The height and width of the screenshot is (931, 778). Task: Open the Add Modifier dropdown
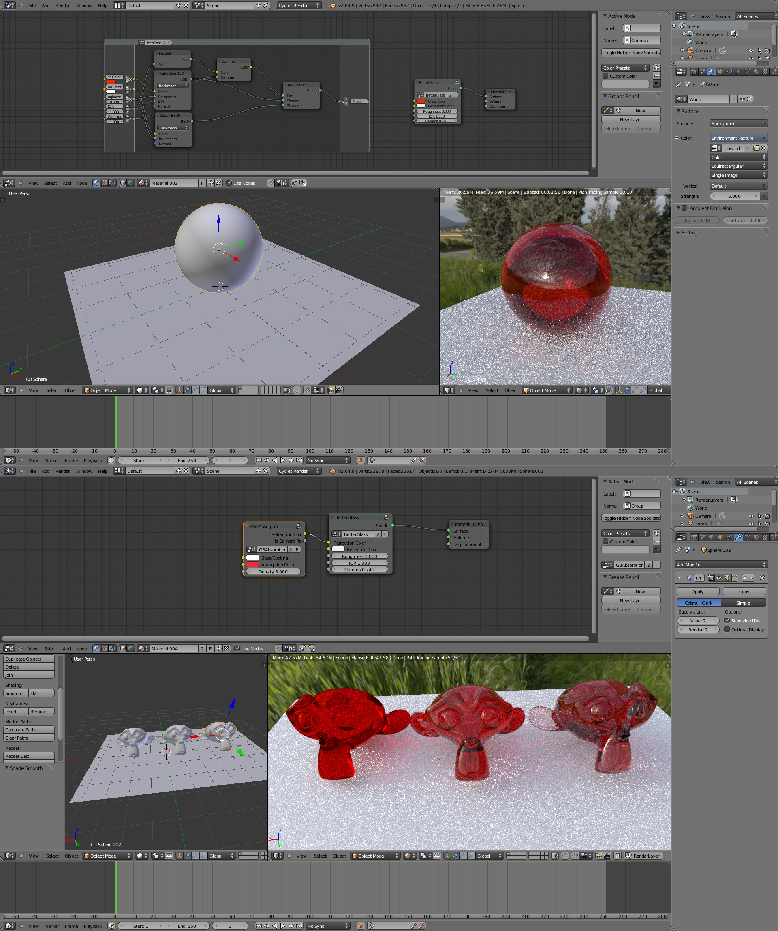tap(721, 564)
